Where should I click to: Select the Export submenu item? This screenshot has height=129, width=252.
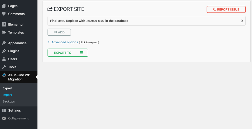(8, 88)
